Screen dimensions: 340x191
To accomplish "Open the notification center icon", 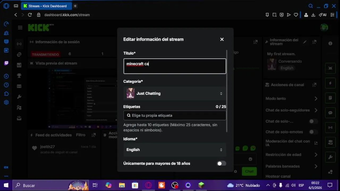I will click(x=330, y=185).
